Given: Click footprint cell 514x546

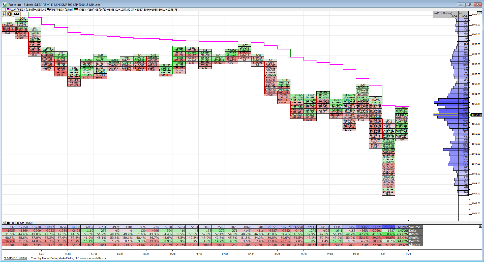Looking at the screenshot, I should 402,115.
